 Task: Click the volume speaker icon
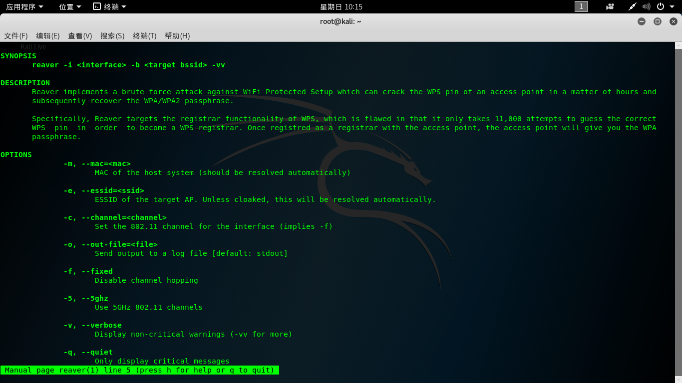pos(647,6)
